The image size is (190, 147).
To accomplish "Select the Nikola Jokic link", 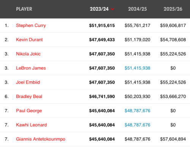I will pyautogui.click(x=28, y=54).
